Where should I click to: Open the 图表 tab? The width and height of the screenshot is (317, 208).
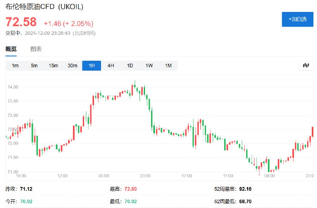(36, 49)
